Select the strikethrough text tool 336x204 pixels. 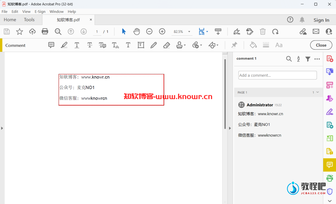90,45
